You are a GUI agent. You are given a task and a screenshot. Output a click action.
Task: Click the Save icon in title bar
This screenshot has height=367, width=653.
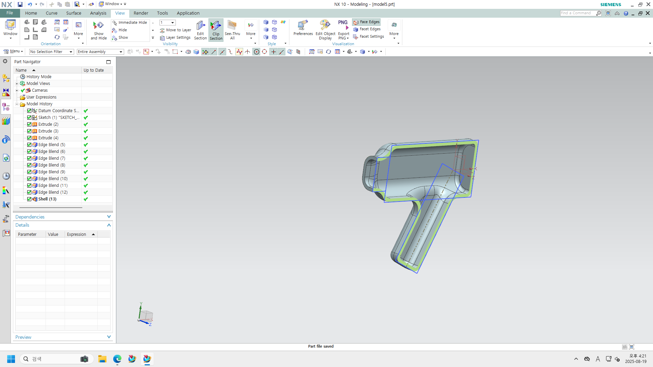click(20, 4)
